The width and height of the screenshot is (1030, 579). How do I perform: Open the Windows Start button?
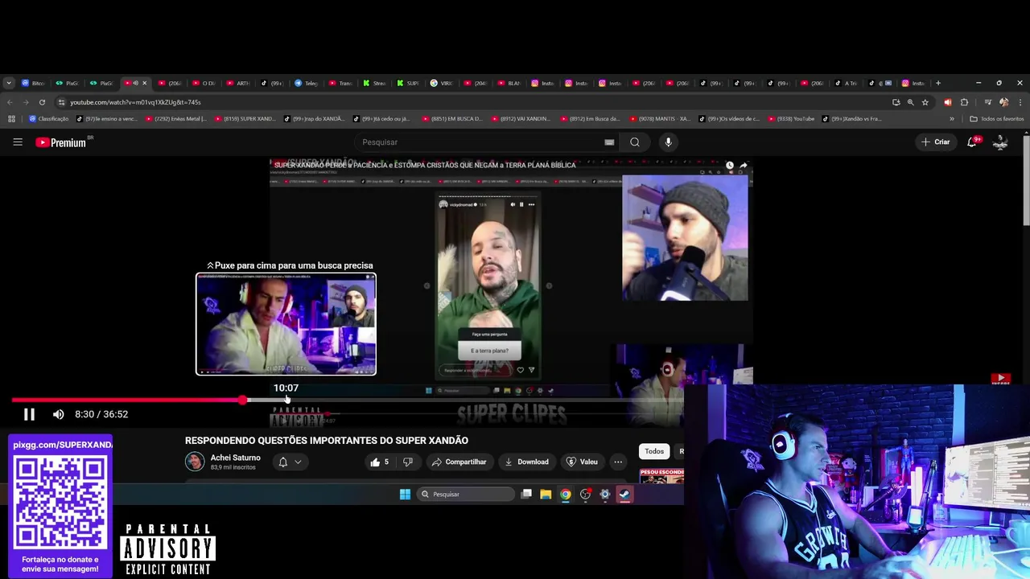pyautogui.click(x=405, y=495)
